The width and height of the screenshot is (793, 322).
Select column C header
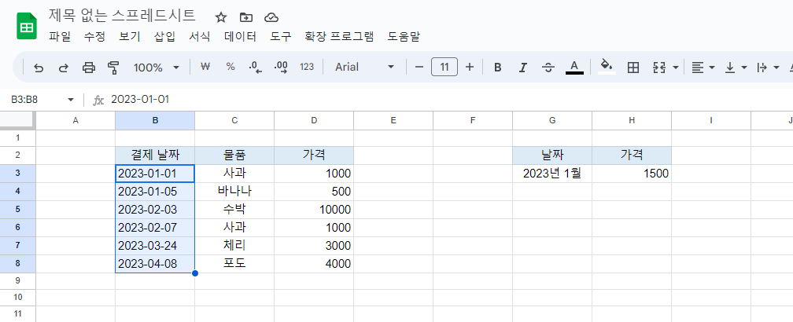(x=234, y=120)
